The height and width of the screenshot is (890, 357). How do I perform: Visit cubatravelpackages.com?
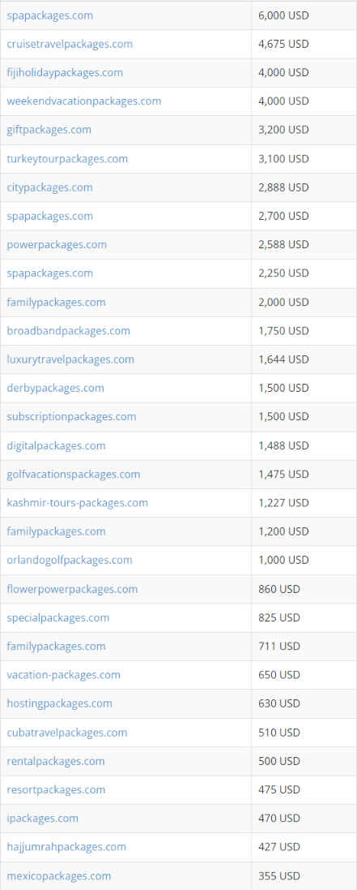pyautogui.click(x=67, y=733)
